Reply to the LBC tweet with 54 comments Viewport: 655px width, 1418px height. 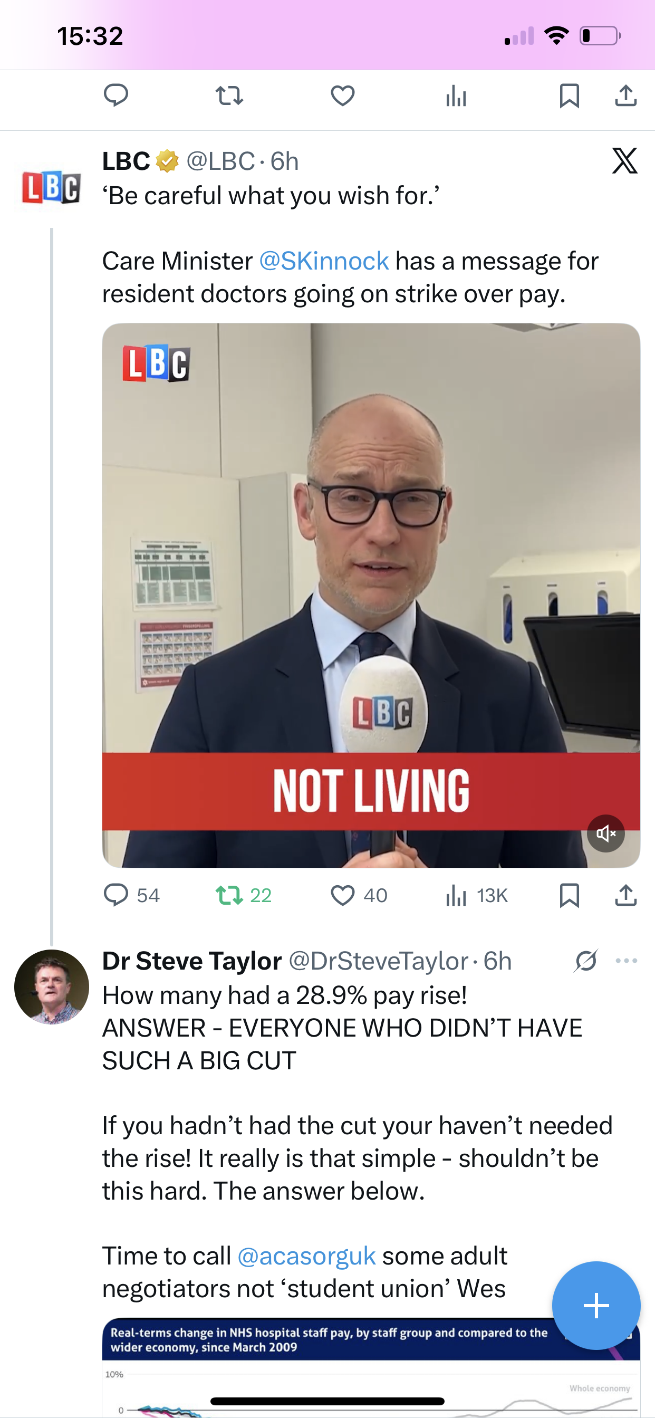click(x=116, y=895)
